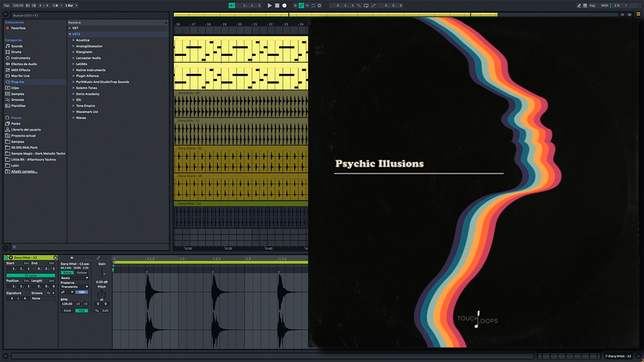Open the 1 Bar quantization dropdown
The height and width of the screenshot is (362, 644).
[71, 5]
